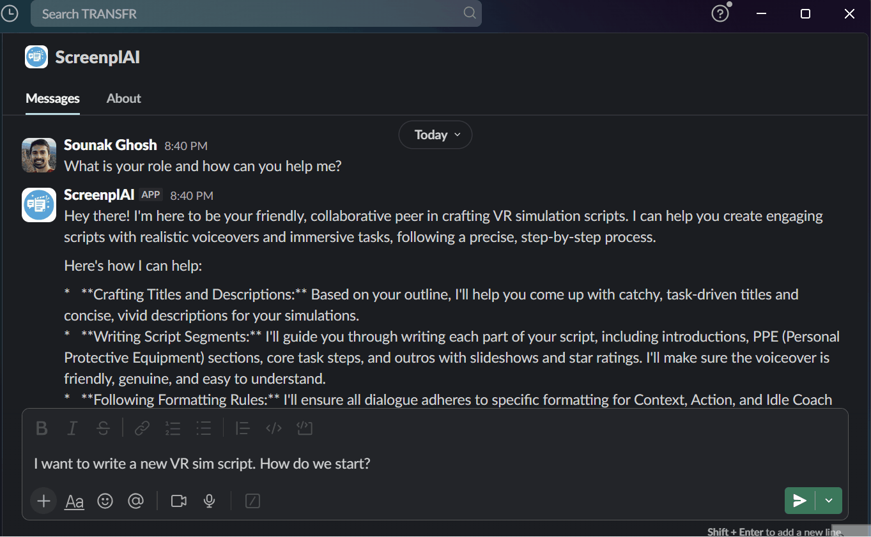Switch to the About tab

click(x=124, y=98)
